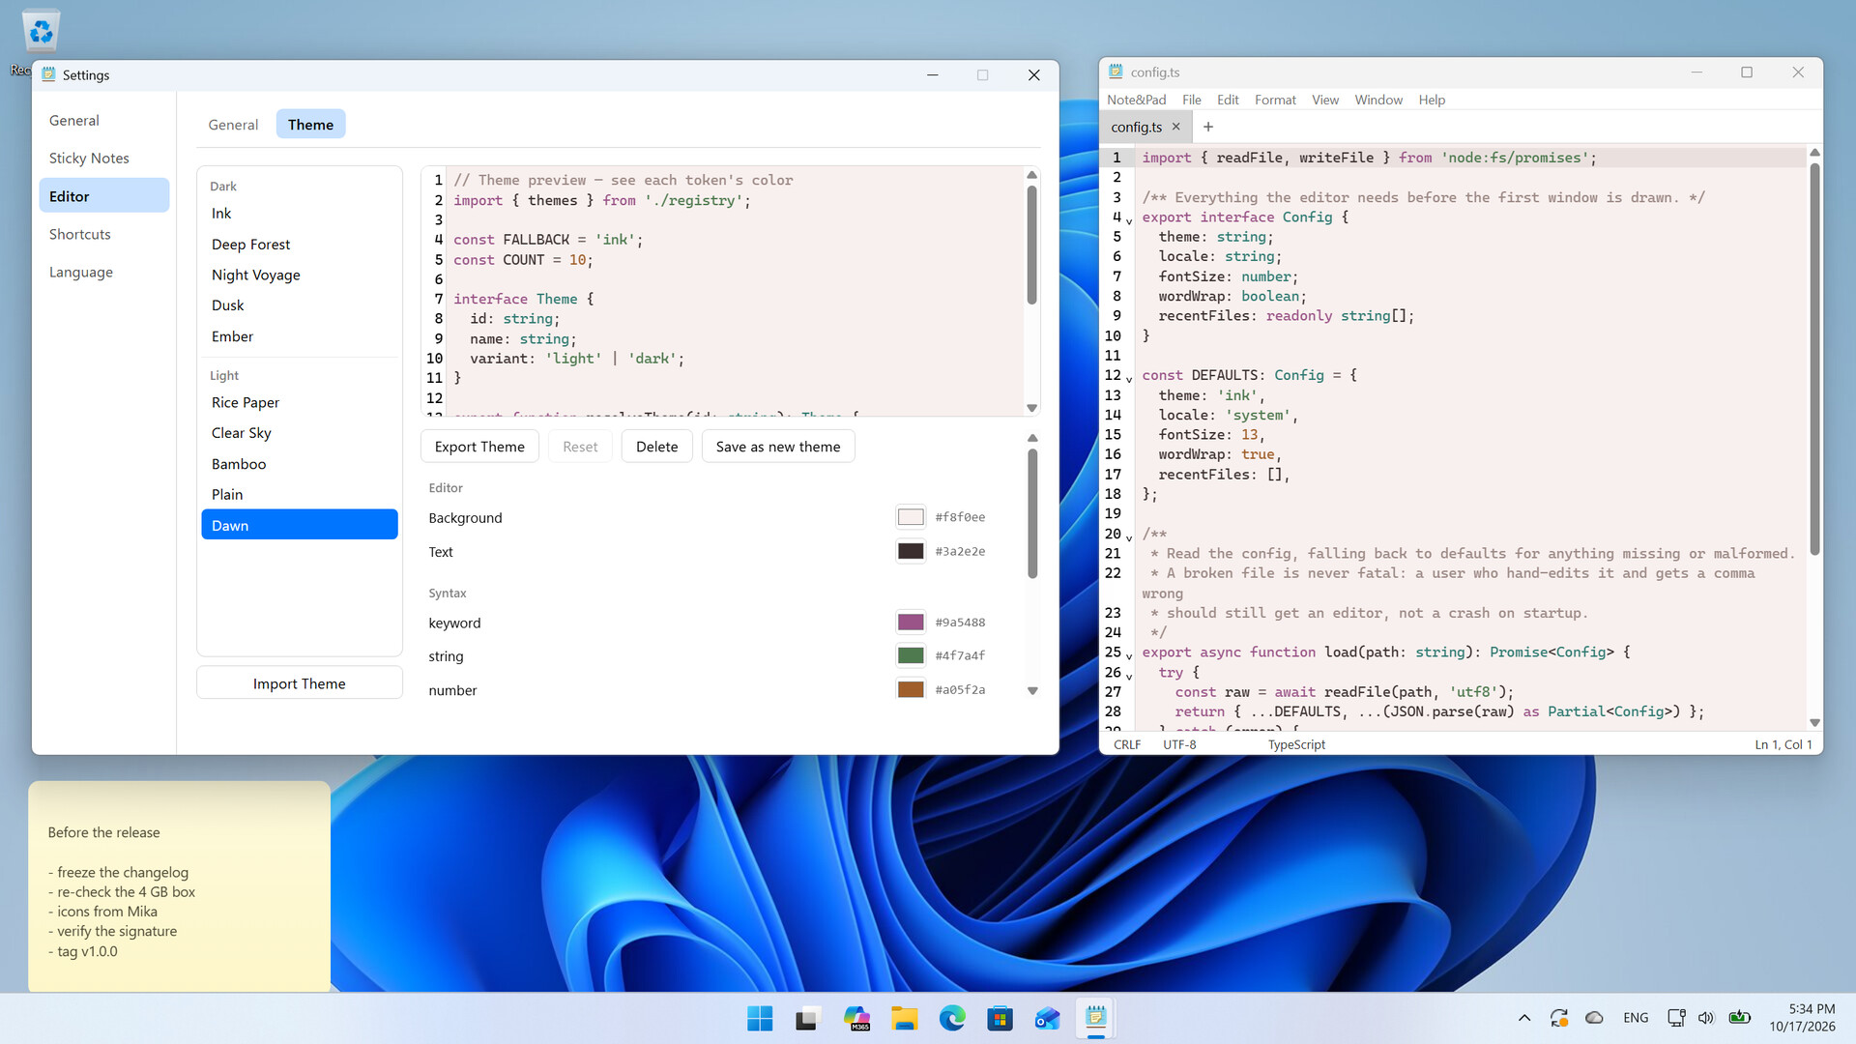
Task: Open the Window menu
Action: click(1378, 100)
